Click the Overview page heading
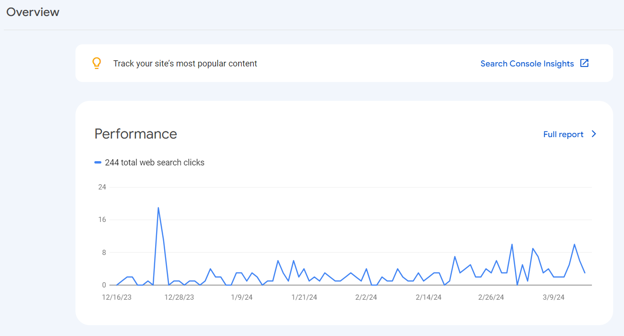This screenshot has height=336, width=624. (33, 12)
